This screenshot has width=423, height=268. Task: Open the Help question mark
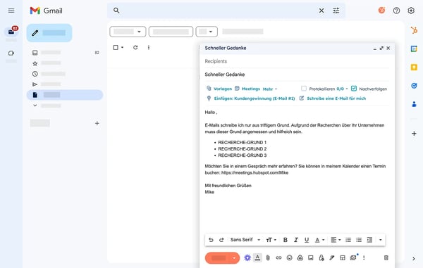coord(396,11)
